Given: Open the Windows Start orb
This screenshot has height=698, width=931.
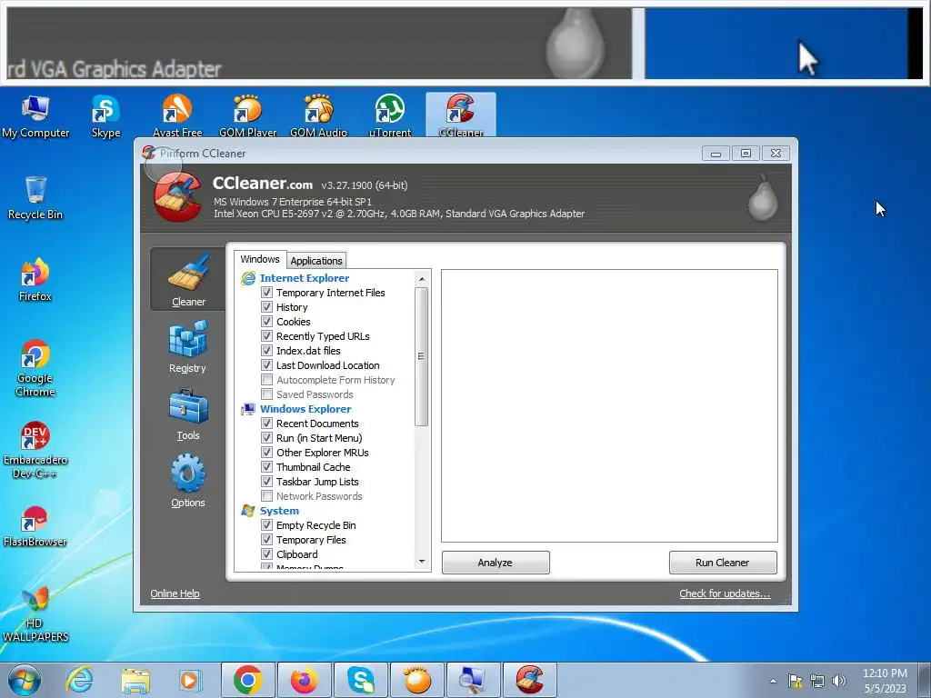Looking at the screenshot, I should click(x=25, y=680).
